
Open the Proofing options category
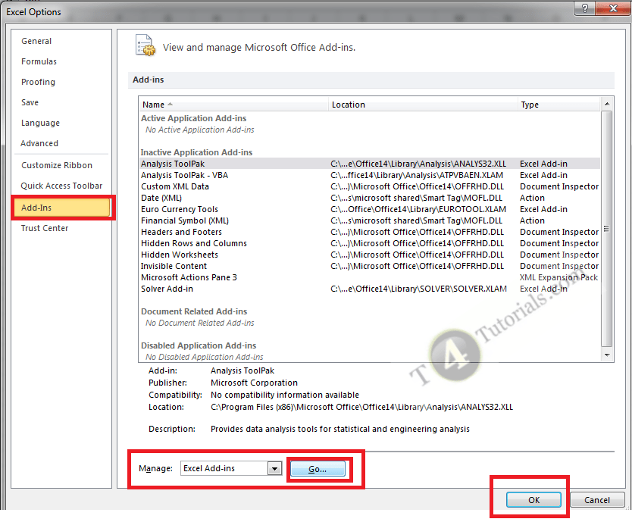pyautogui.click(x=39, y=83)
